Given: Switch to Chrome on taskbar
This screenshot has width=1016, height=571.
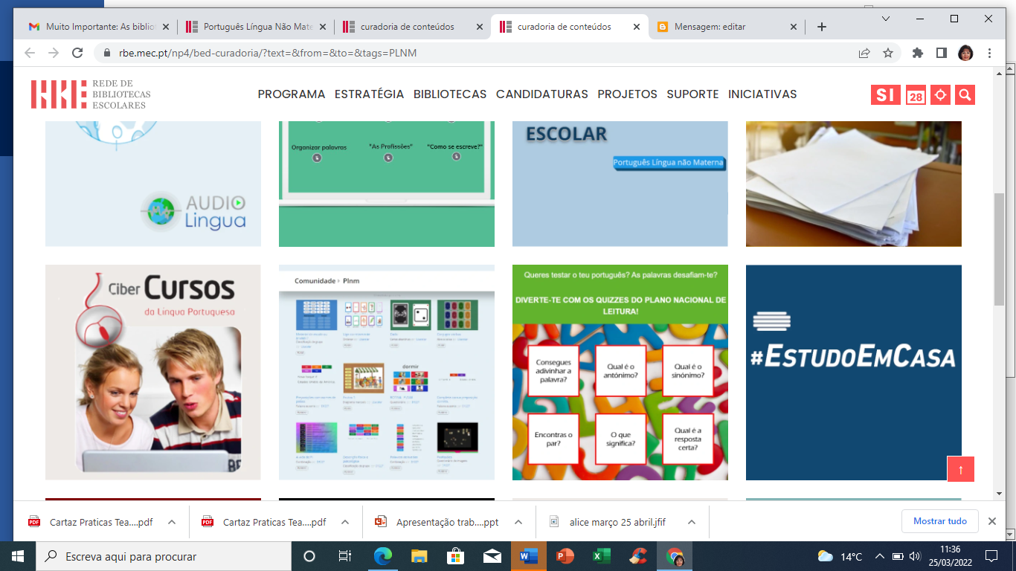Looking at the screenshot, I should [x=675, y=556].
